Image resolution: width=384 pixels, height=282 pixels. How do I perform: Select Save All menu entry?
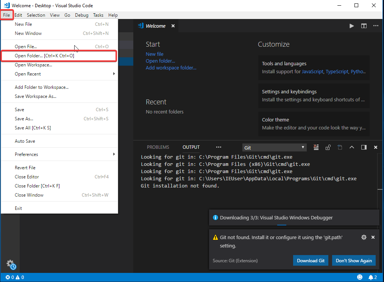click(59, 128)
